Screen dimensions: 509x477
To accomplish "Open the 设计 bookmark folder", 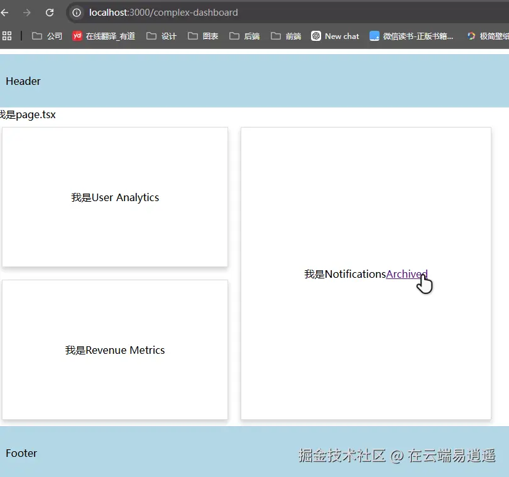I will coord(161,36).
